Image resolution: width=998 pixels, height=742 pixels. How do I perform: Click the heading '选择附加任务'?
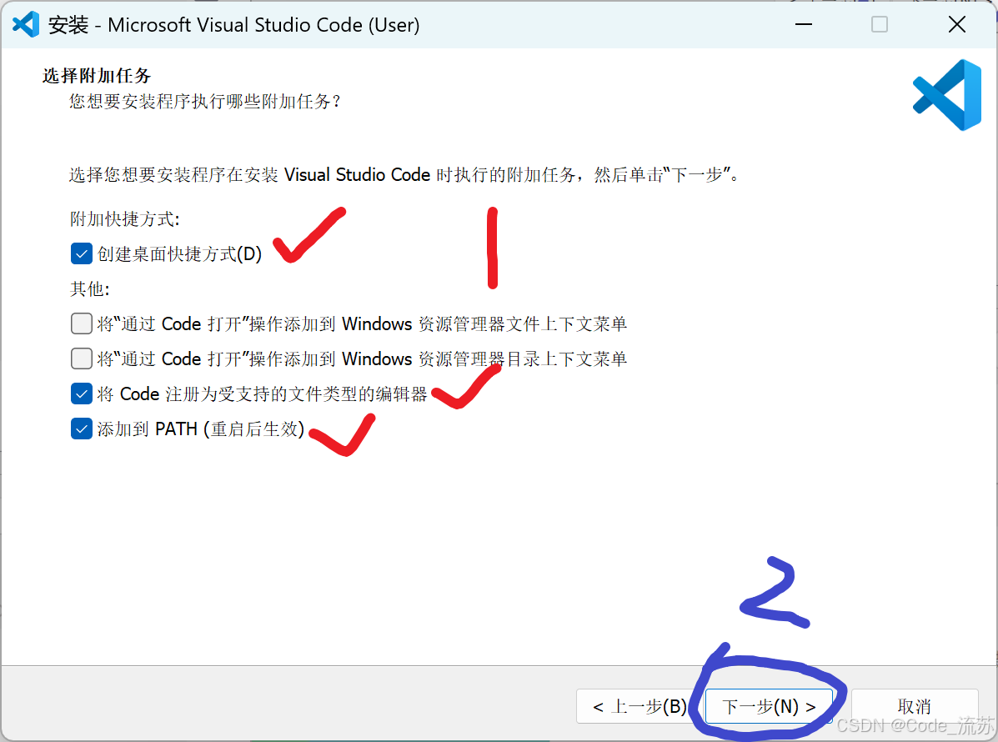pos(97,76)
